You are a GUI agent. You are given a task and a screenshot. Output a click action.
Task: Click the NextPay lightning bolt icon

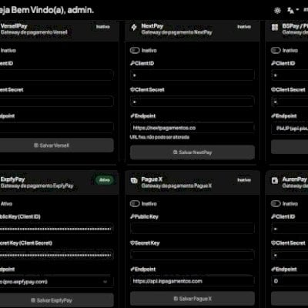(134, 27)
